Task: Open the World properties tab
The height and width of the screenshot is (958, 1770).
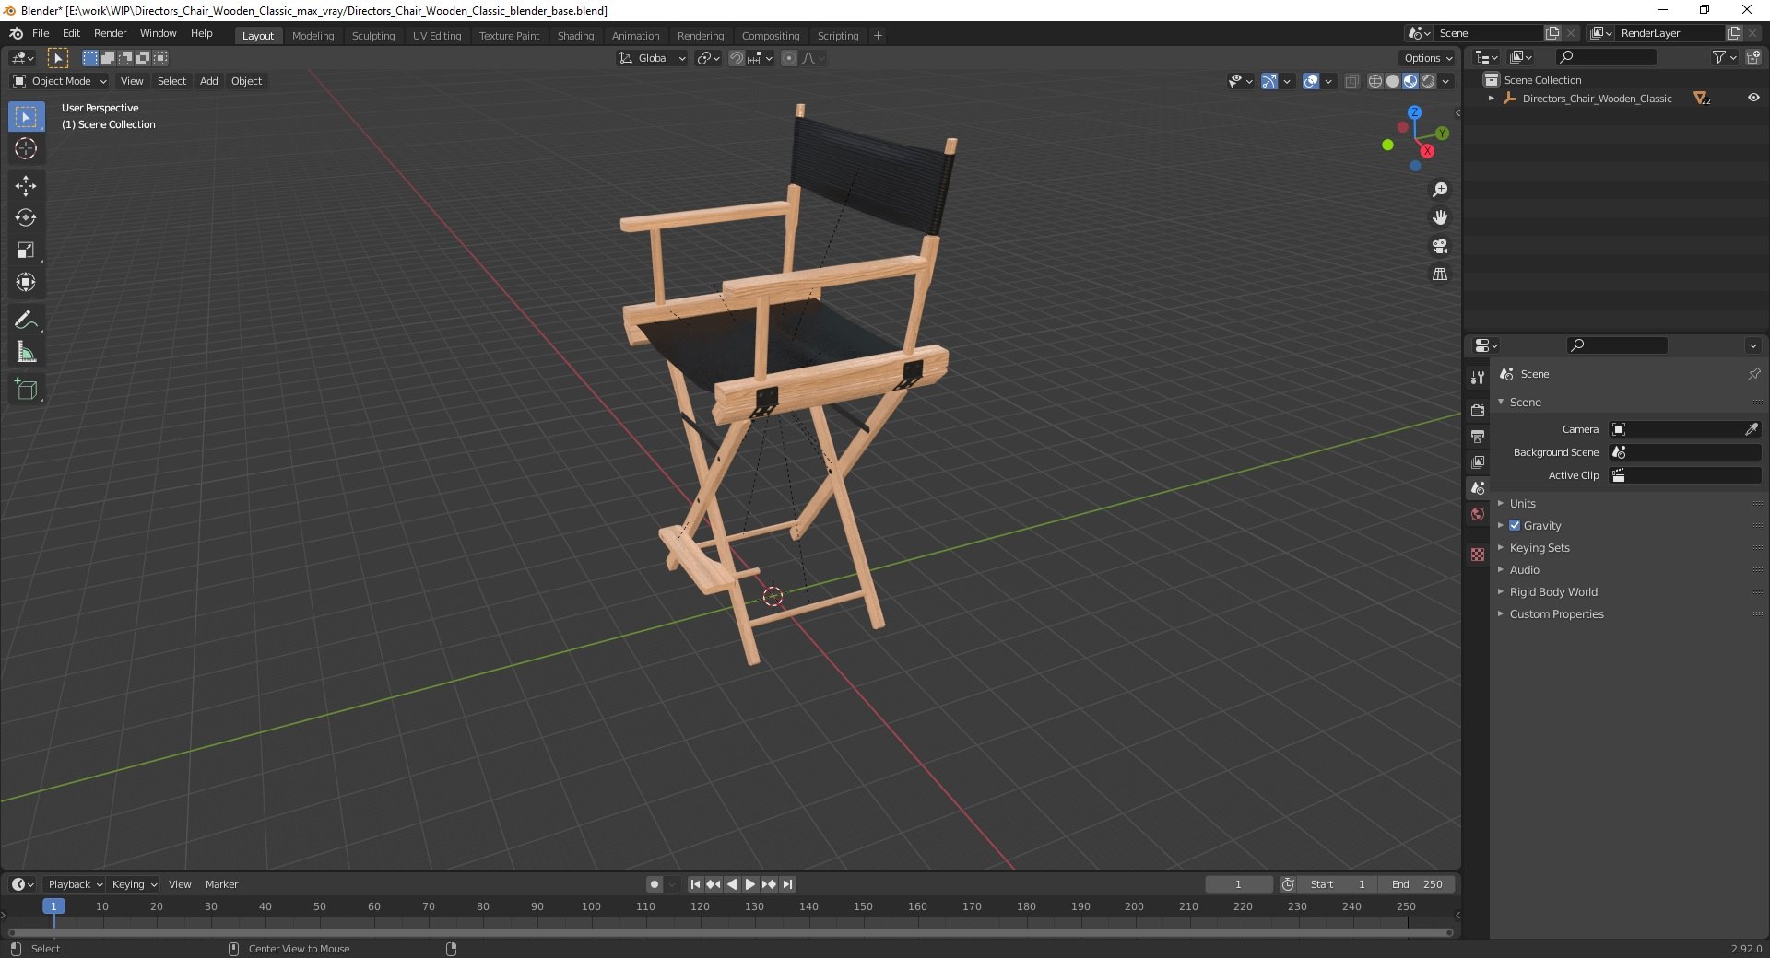Action: (1478, 514)
